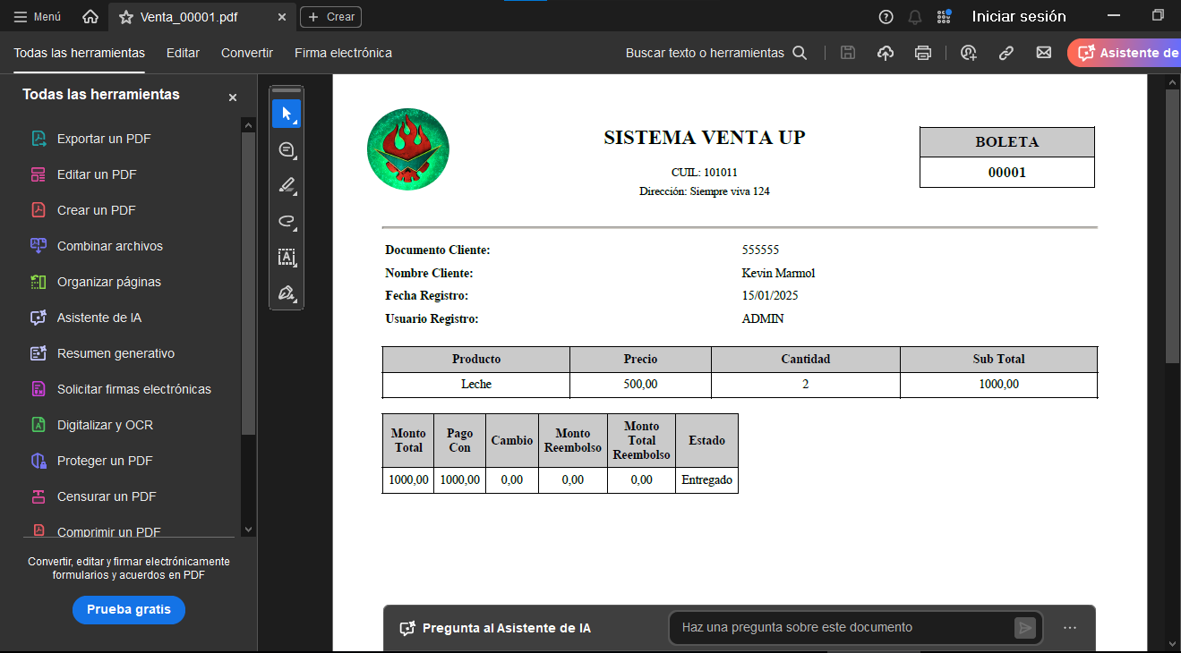Print the Venta_00001 document
The height and width of the screenshot is (653, 1181).
(923, 53)
